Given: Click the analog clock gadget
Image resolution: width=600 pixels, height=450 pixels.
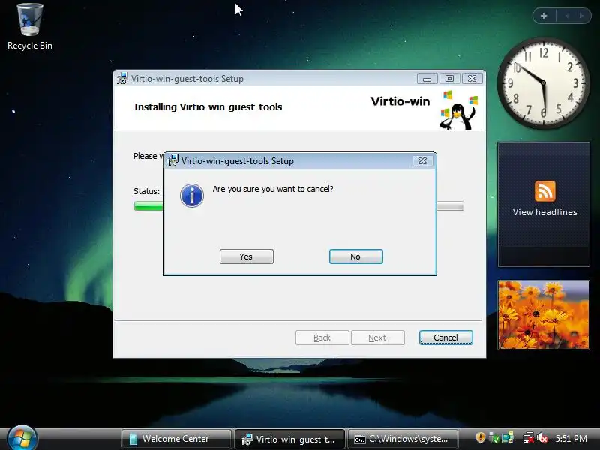Looking at the screenshot, I should click(x=543, y=83).
